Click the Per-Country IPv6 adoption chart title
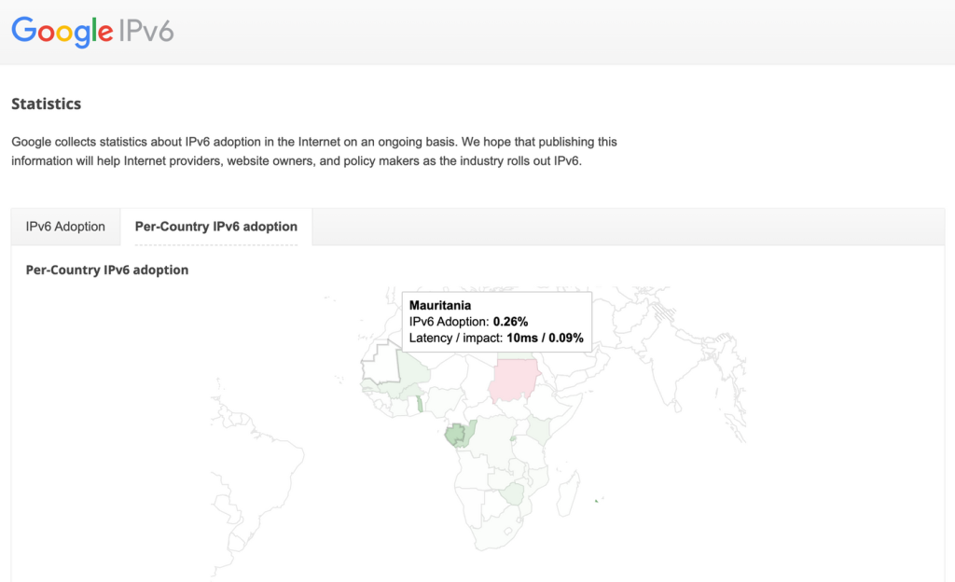Image resolution: width=955 pixels, height=582 pixels. coord(107,270)
